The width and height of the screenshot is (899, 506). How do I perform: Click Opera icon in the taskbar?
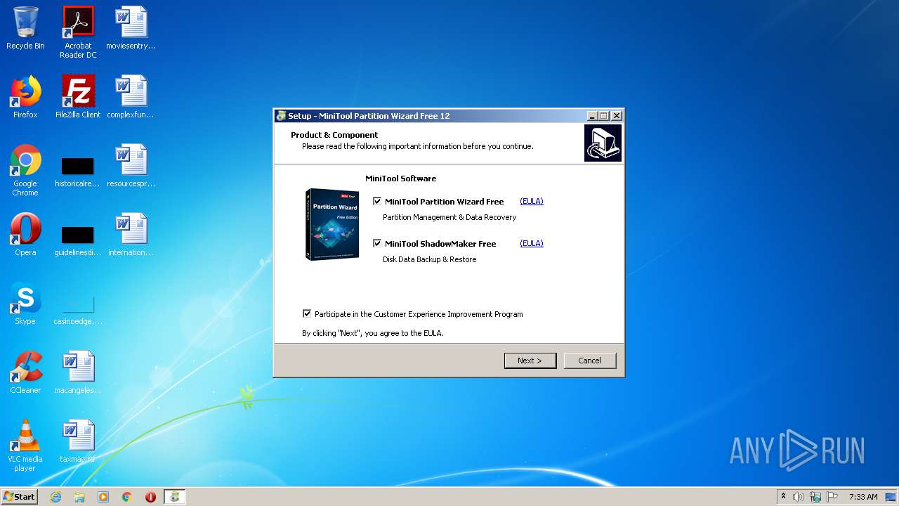[x=150, y=497]
